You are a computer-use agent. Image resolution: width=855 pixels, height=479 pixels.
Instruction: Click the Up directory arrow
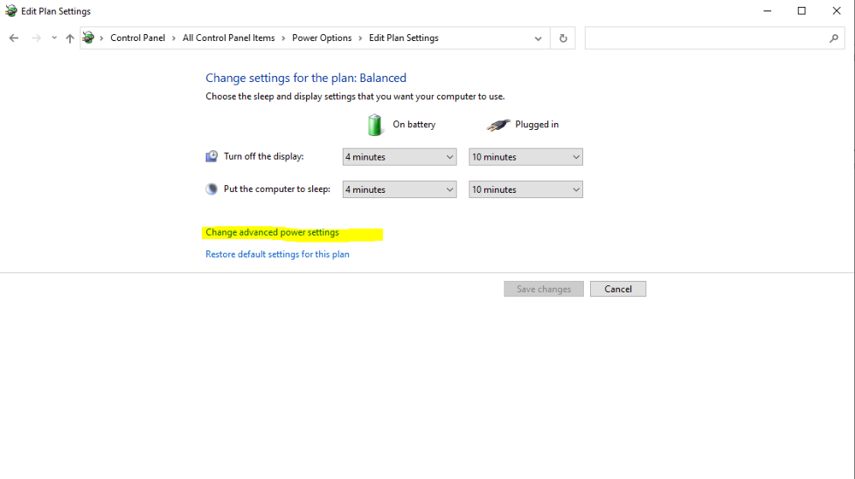70,38
